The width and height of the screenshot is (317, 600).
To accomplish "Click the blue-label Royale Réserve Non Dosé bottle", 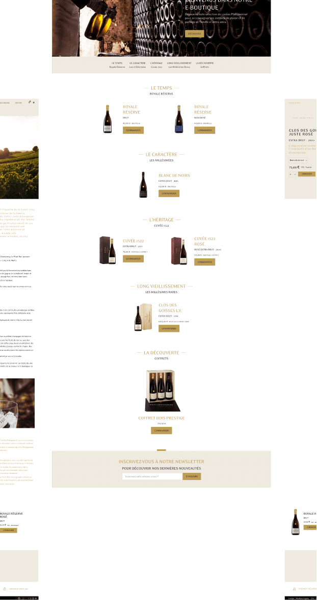I will point(179,119).
